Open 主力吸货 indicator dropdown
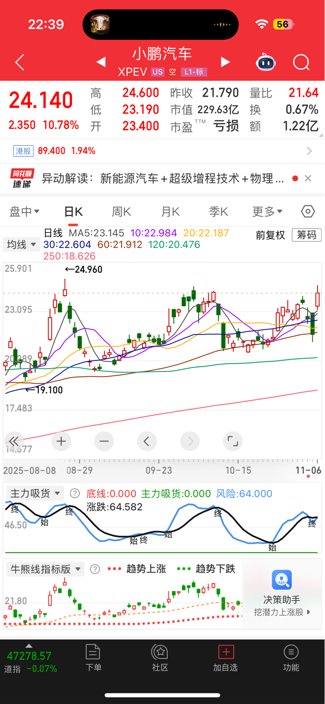Viewport: 325px width, 704px height. [36, 493]
